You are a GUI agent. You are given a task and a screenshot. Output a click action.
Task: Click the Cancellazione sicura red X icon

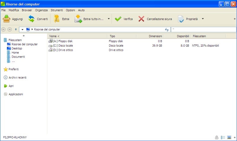click(x=141, y=19)
